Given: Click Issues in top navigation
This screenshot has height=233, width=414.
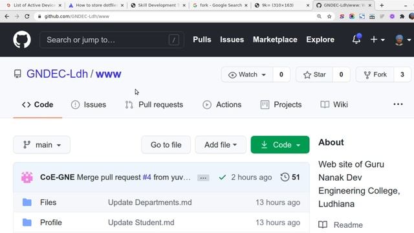Looking at the screenshot, I should pyautogui.click(x=232, y=39).
